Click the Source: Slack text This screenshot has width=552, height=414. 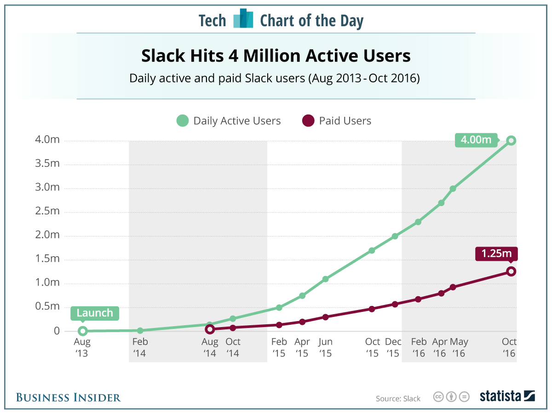398,398
